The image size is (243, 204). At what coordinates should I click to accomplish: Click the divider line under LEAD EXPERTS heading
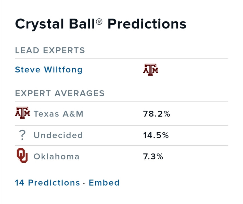121,58
